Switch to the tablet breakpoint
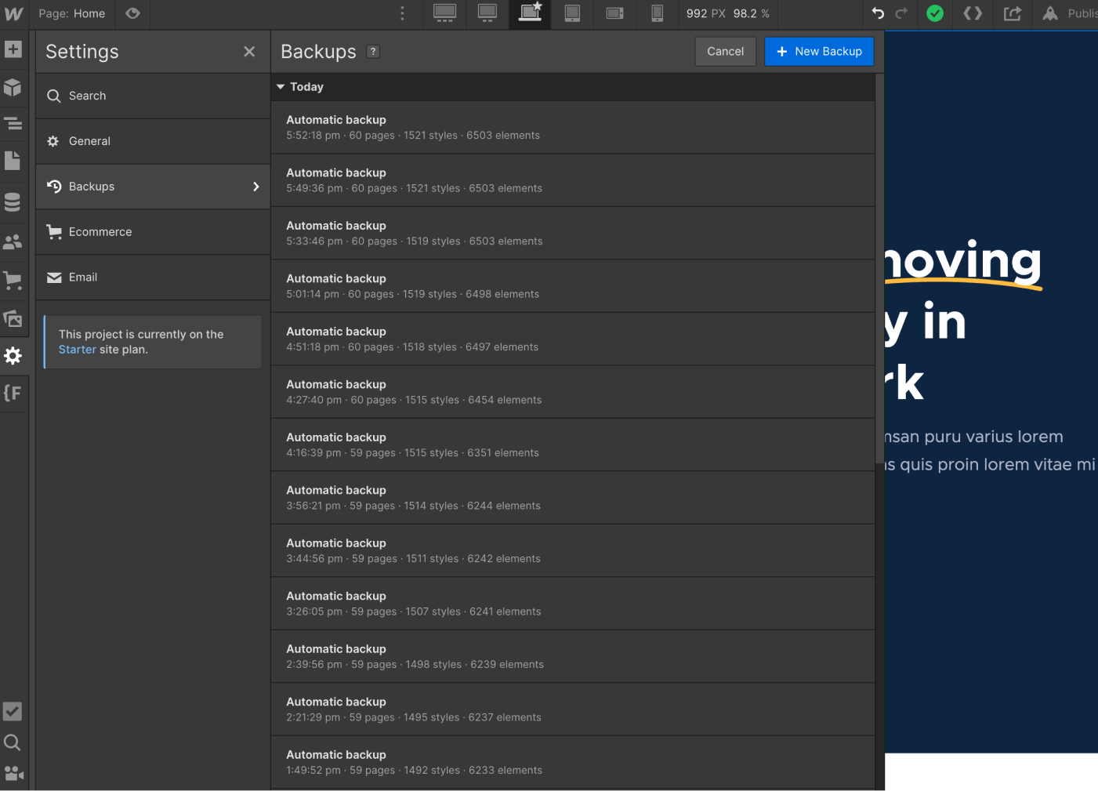Screen dimensions: 1098x791 572,13
